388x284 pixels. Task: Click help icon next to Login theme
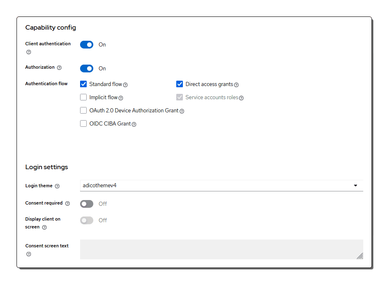tap(57, 186)
